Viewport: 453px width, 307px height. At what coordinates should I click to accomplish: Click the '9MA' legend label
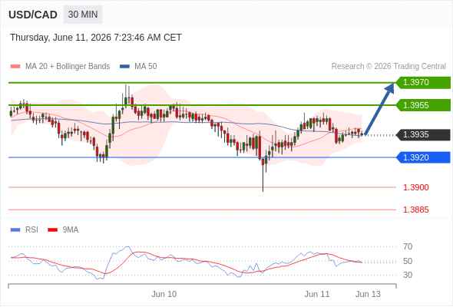pos(71,230)
